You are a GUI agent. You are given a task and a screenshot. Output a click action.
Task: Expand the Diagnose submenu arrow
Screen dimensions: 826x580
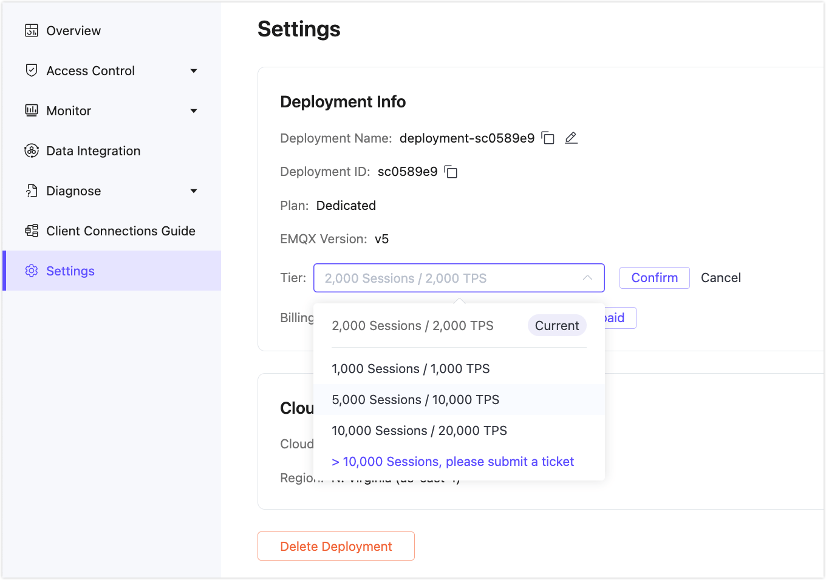(x=194, y=191)
